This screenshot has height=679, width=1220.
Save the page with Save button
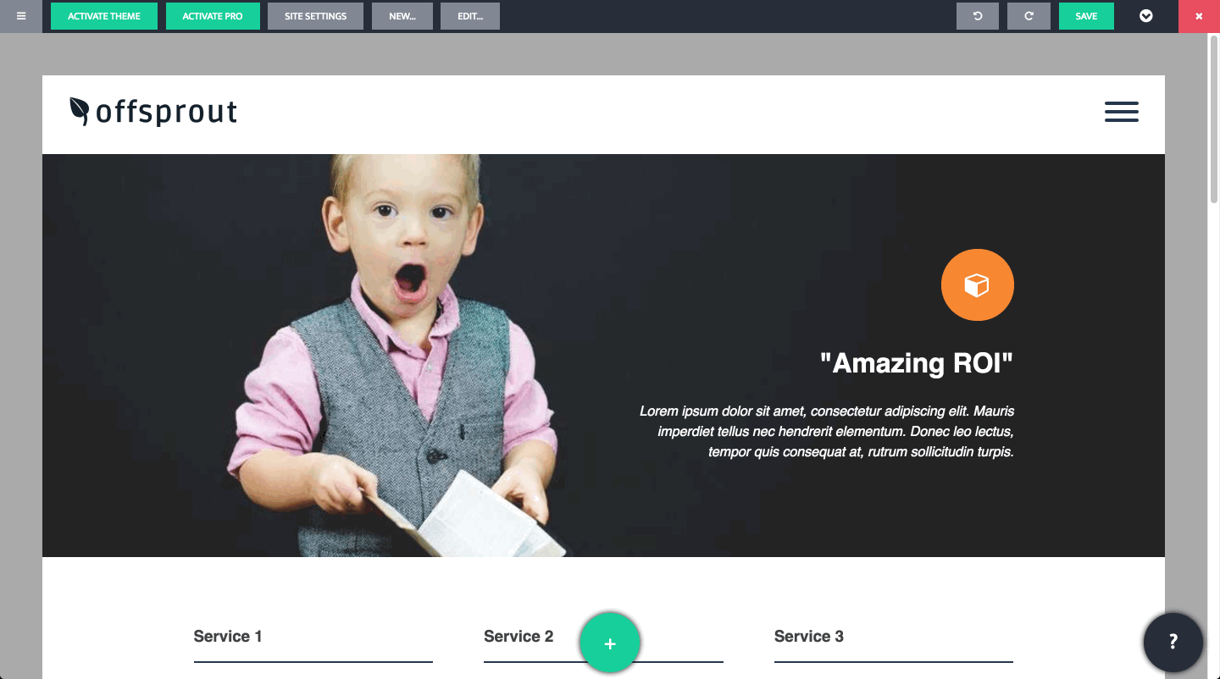[x=1086, y=16]
